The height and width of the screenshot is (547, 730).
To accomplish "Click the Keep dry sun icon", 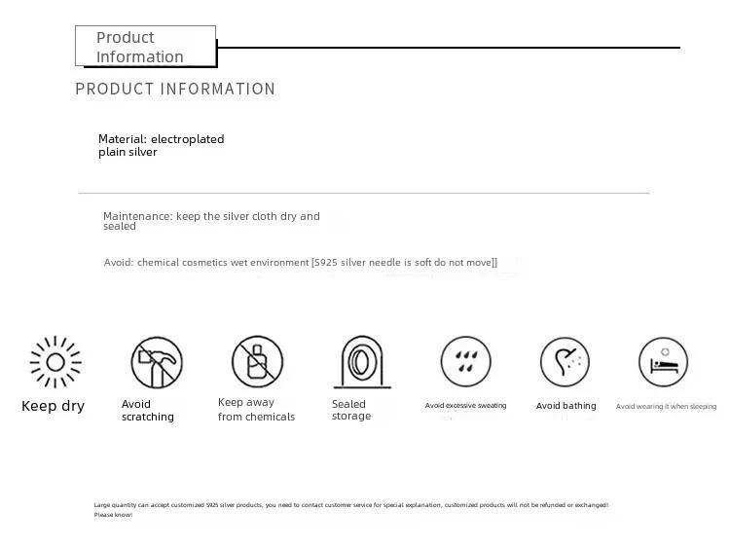I will [x=55, y=362].
